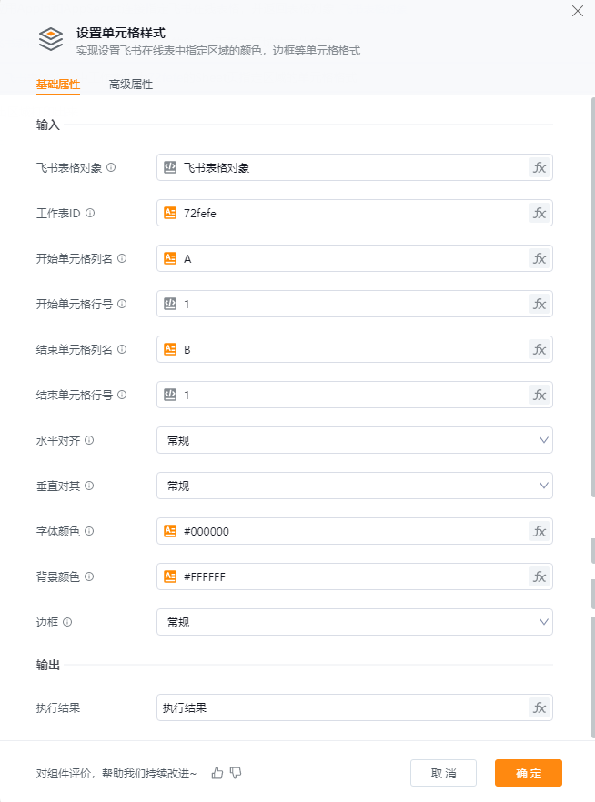Click the 取消 cancel button
This screenshot has width=595, height=802.
tap(443, 773)
